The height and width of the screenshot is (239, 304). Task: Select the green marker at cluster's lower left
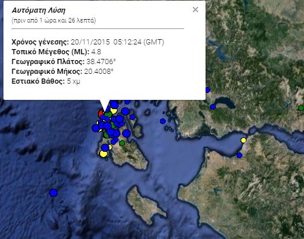pos(107,135)
